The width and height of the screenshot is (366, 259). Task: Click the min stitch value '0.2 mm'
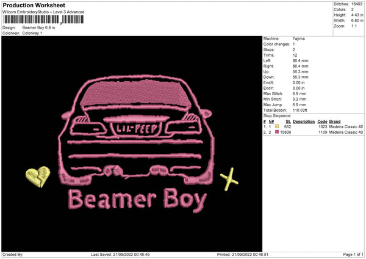300,99
